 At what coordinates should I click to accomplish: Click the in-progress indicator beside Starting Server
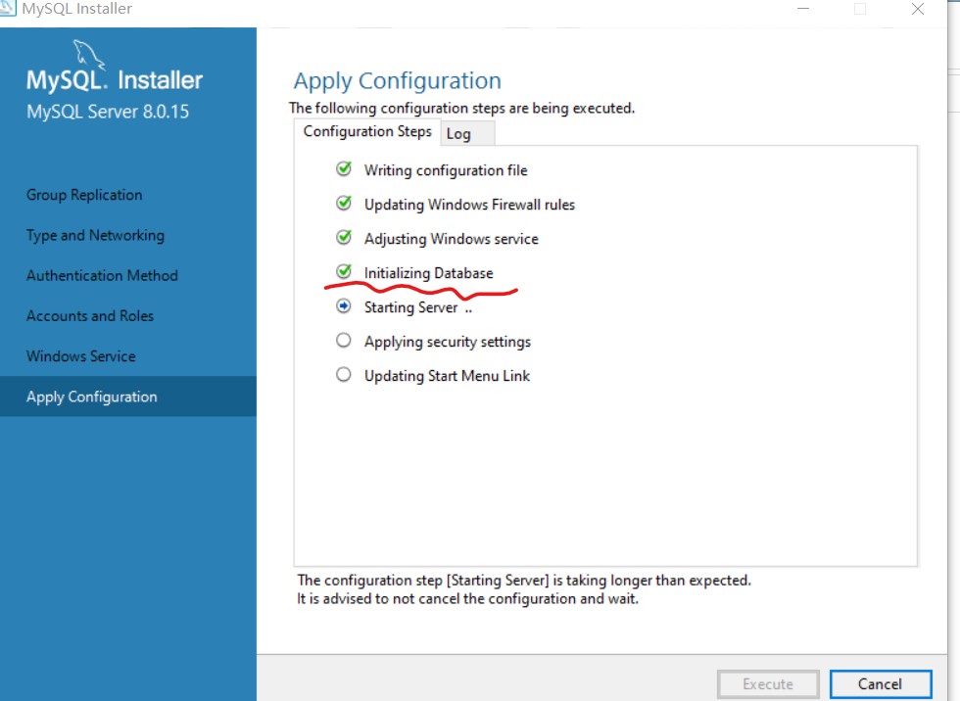pyautogui.click(x=344, y=305)
